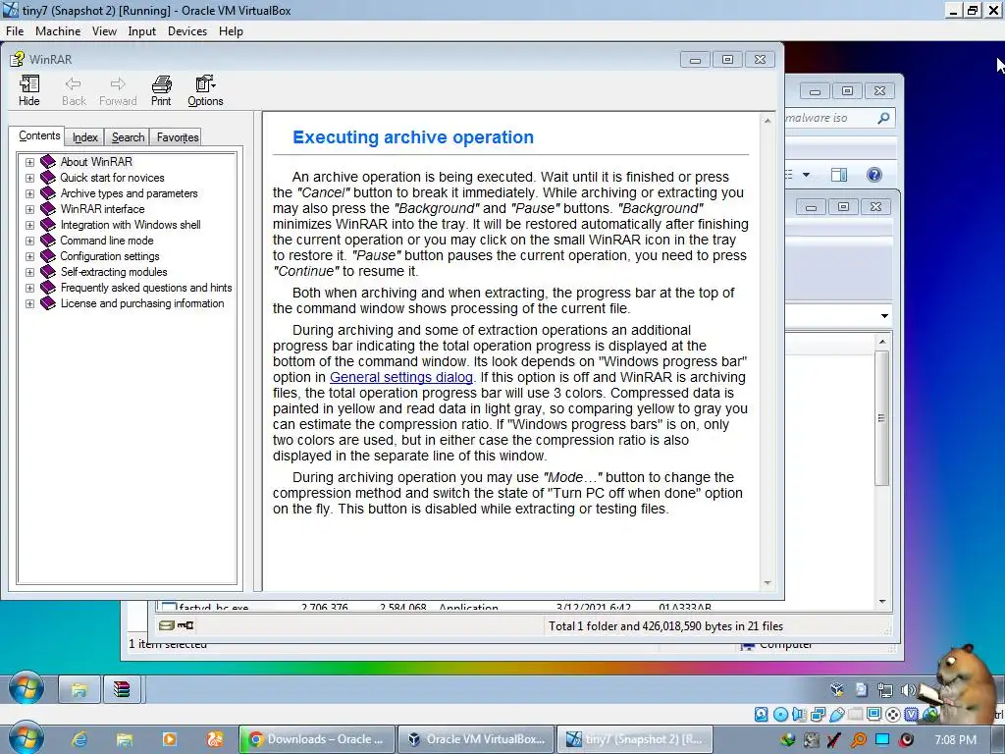
Task: Expand the Quick start for novices node
Action: click(29, 178)
